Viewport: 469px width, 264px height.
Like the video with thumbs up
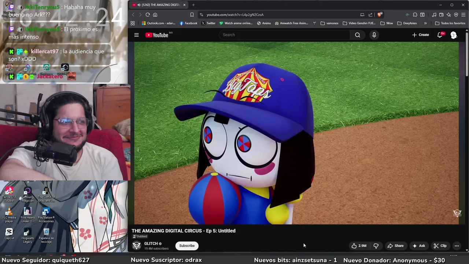coord(359,246)
